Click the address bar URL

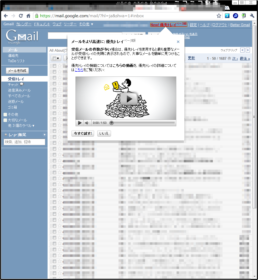pos(92,16)
